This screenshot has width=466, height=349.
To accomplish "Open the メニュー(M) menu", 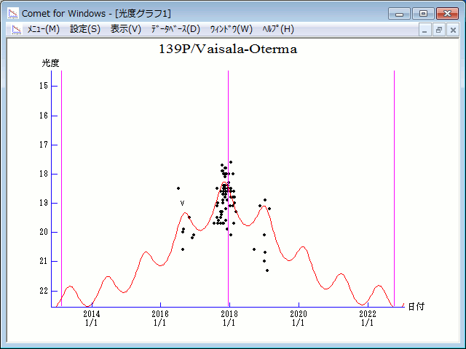I will 44,29.
